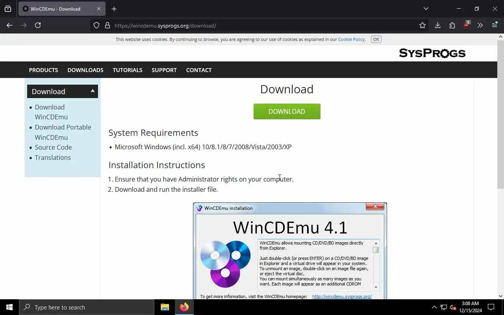This screenshot has width=504, height=315.
Task: Open PRODUCTS menu
Action: tap(43, 70)
